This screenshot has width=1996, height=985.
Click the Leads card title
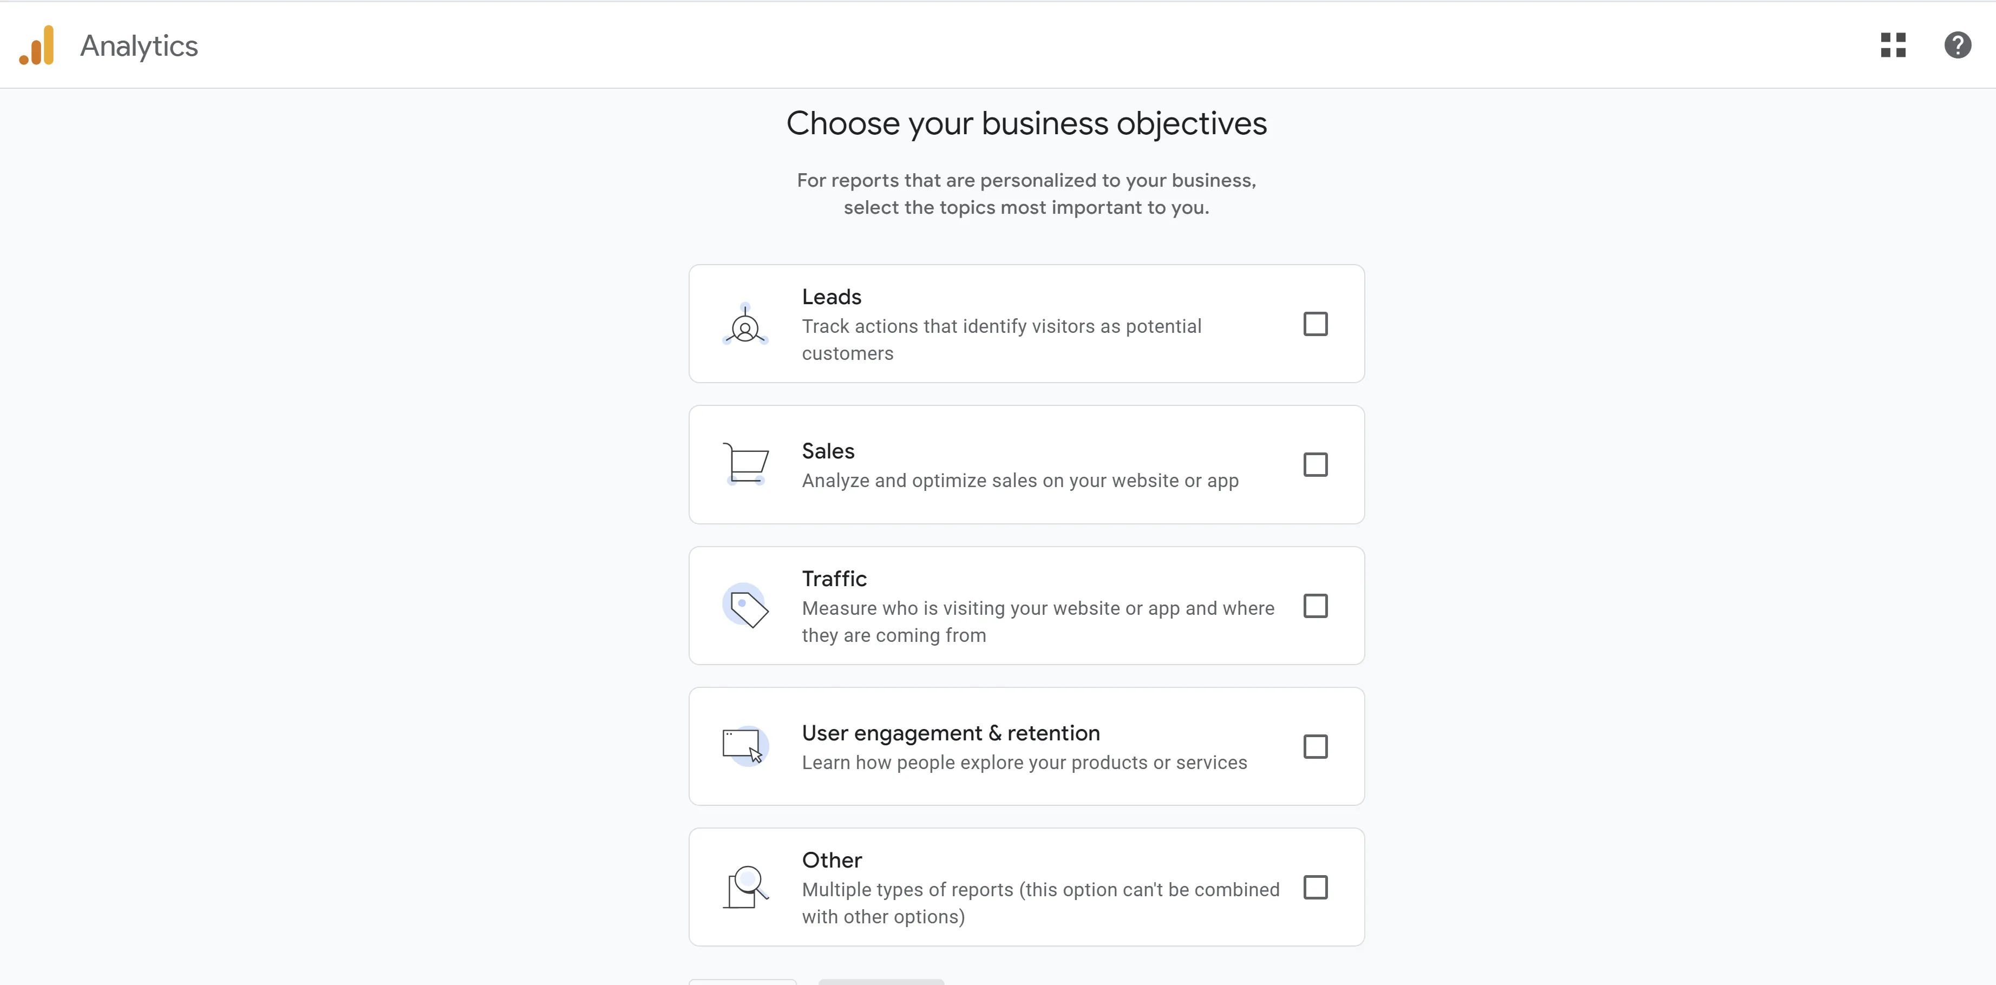point(832,297)
